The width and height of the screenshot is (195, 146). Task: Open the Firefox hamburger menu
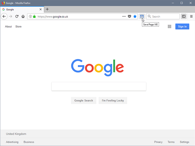pos(191,16)
